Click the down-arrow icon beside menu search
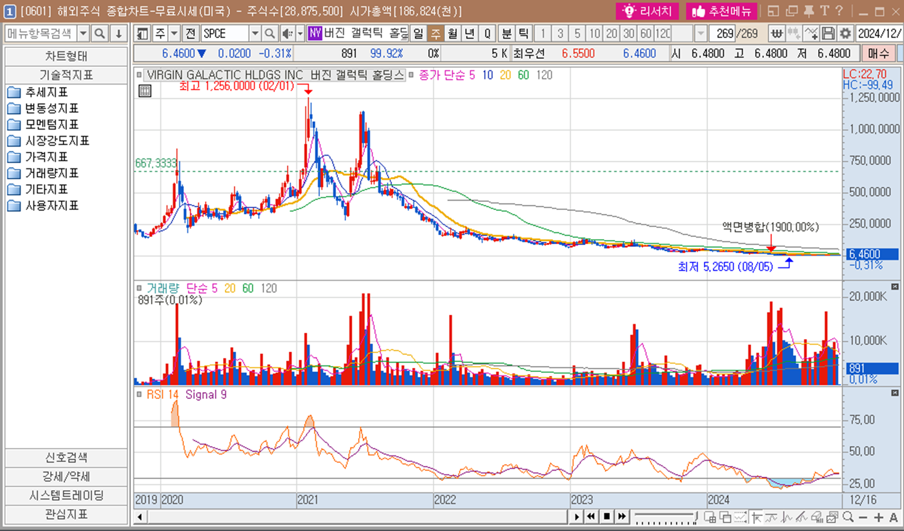 point(118,33)
